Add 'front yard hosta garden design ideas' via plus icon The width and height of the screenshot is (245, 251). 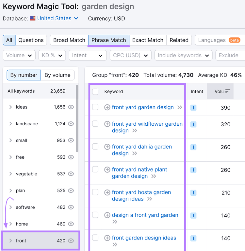click(107, 192)
